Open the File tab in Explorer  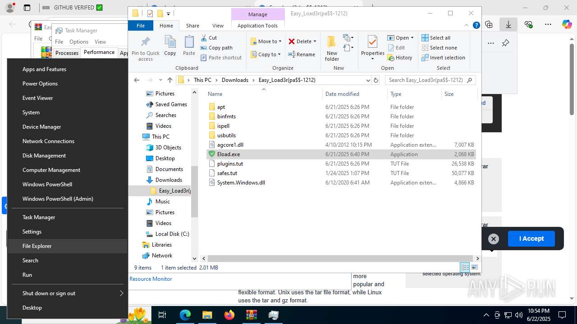(141, 26)
